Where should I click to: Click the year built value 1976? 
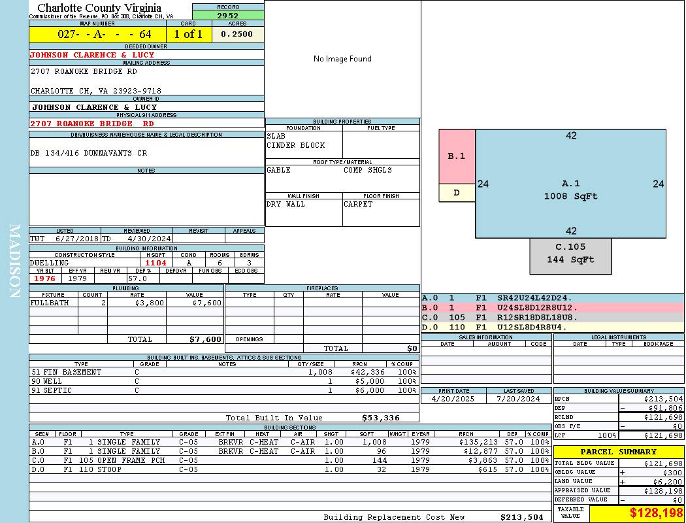(x=45, y=278)
